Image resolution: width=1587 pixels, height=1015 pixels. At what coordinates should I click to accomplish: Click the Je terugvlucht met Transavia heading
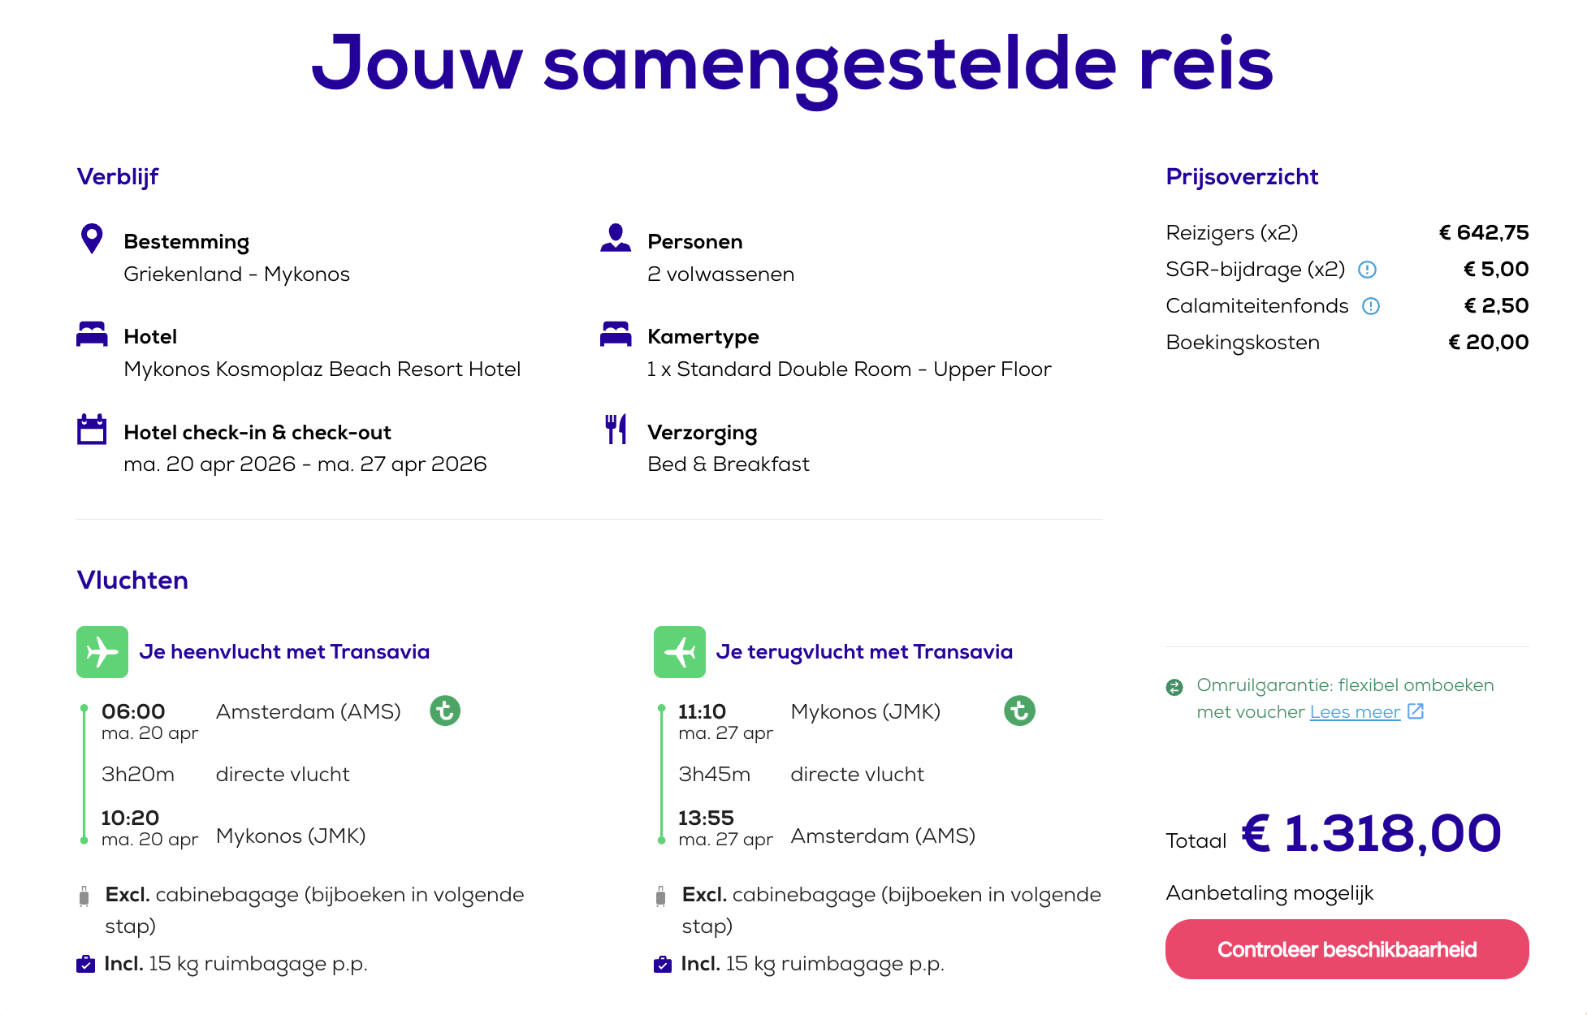point(864,652)
